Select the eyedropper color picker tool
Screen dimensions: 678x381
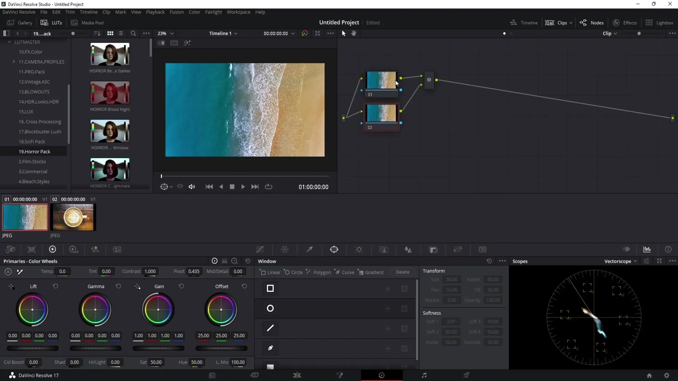[310, 249]
